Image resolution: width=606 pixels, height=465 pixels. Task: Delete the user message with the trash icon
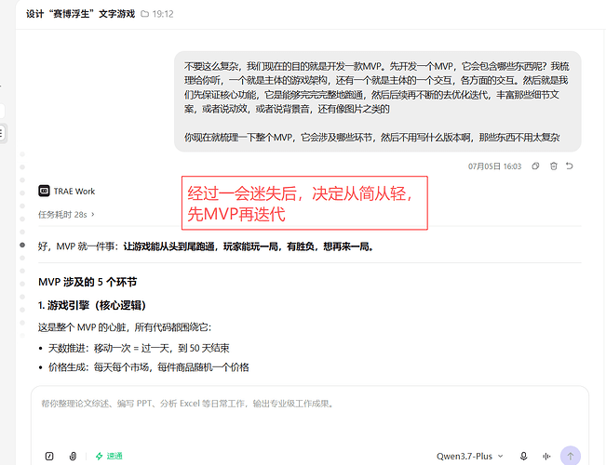pos(554,166)
